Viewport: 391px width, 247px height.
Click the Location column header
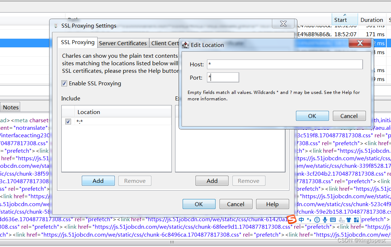(123, 112)
